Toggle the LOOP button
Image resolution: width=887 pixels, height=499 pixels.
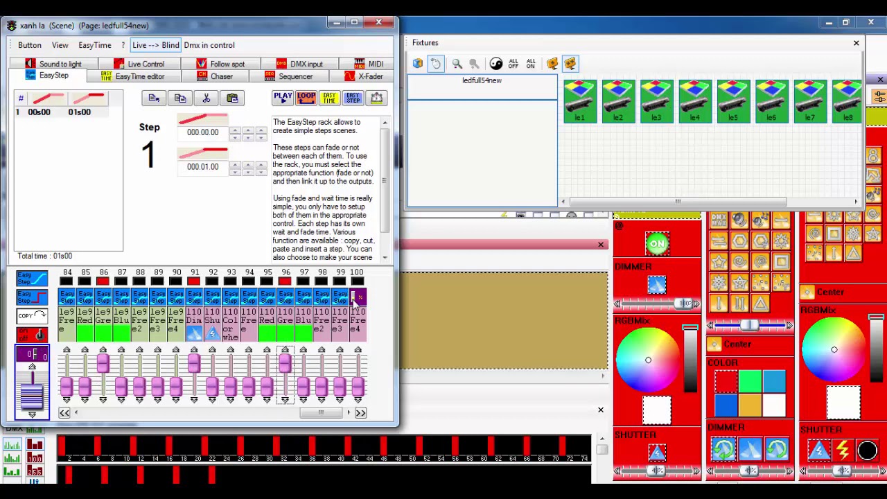tap(306, 98)
